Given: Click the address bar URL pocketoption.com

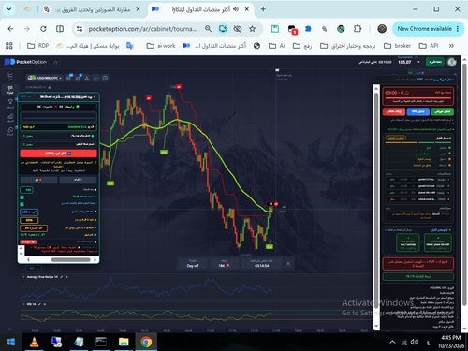Looking at the screenshot, I should pos(142,29).
